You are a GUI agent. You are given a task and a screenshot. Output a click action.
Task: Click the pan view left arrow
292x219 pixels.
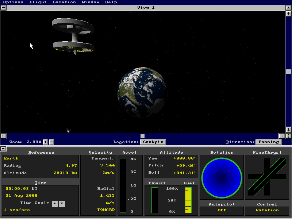click(x=4, y=136)
